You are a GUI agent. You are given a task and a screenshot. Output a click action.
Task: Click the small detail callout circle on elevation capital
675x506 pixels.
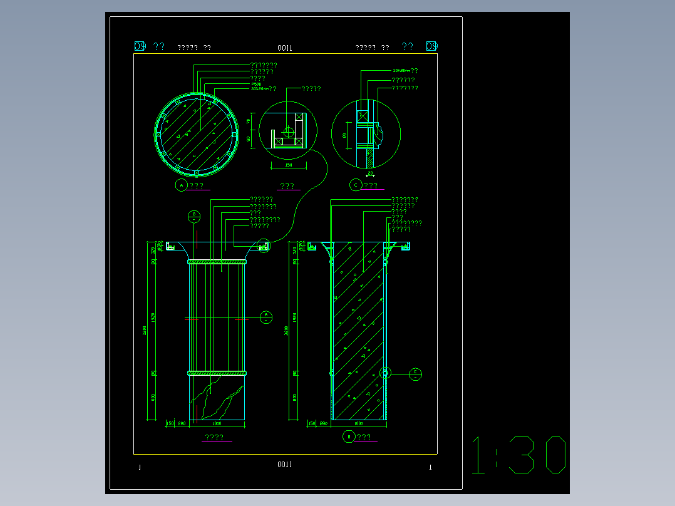pos(264,246)
